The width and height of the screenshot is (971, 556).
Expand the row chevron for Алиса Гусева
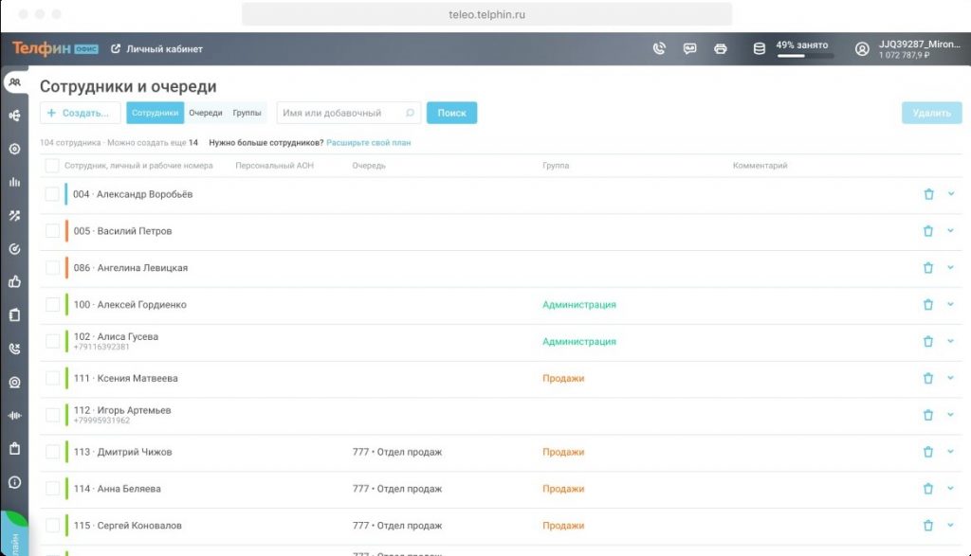tap(951, 341)
